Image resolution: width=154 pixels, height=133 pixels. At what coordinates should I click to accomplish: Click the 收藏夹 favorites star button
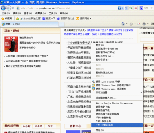pos(6,18)
